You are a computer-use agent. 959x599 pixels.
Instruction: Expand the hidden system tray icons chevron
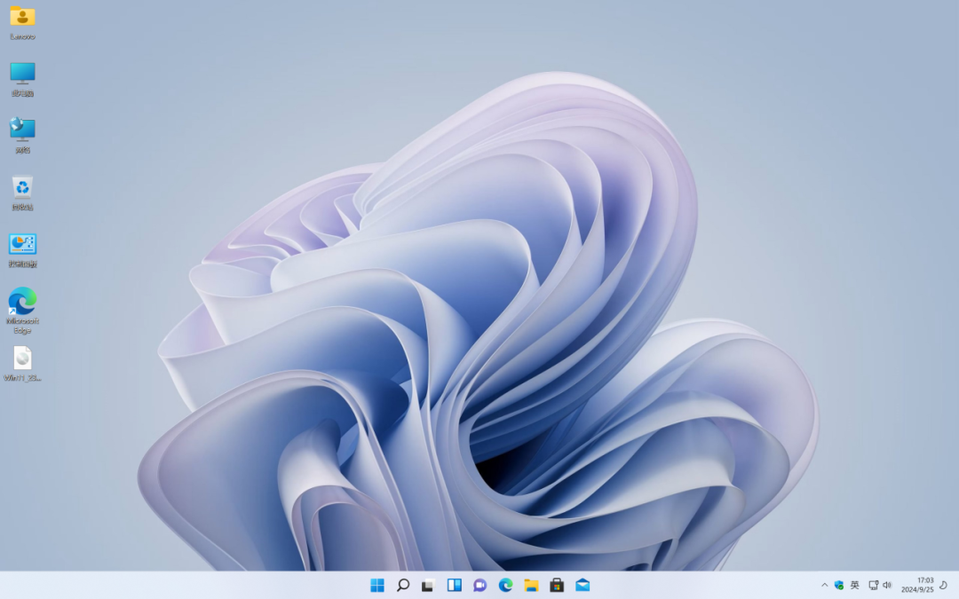pyautogui.click(x=824, y=586)
